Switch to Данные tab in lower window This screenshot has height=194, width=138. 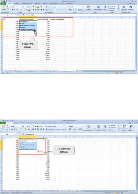pos(44,123)
